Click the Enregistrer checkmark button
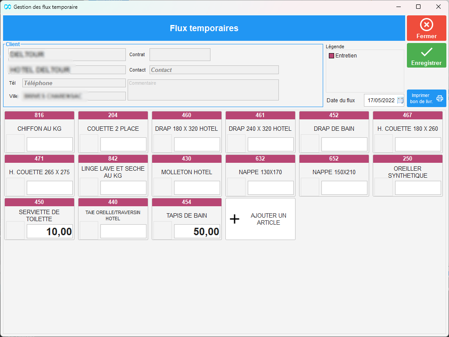This screenshot has width=449, height=337. (426, 53)
